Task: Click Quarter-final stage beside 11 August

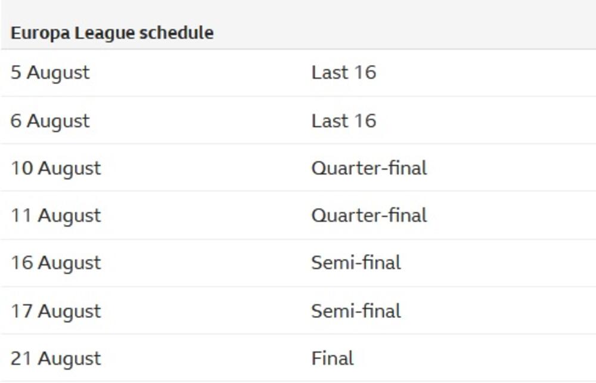Action: coord(369,215)
